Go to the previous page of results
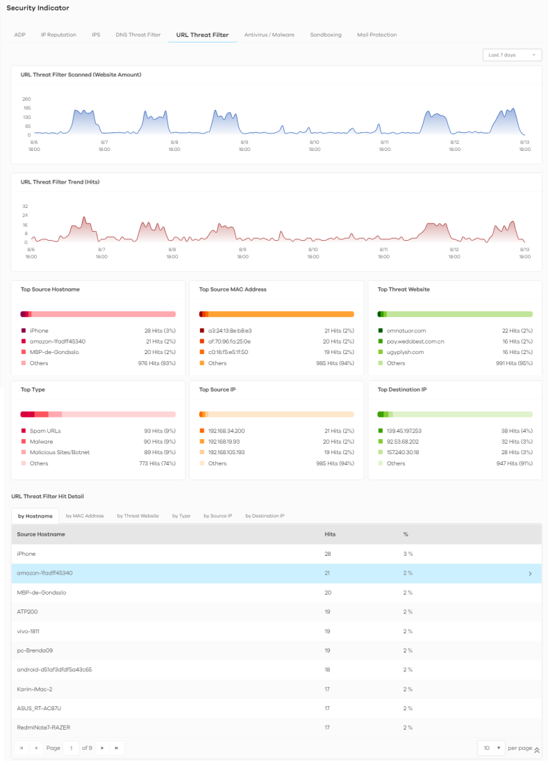 pyautogui.click(x=36, y=748)
